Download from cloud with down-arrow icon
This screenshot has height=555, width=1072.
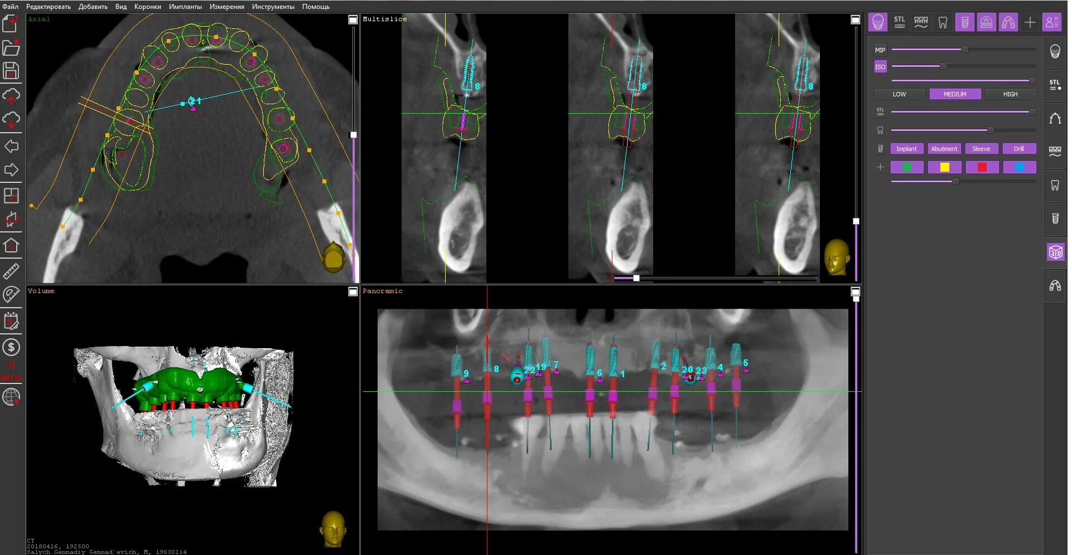[11, 119]
